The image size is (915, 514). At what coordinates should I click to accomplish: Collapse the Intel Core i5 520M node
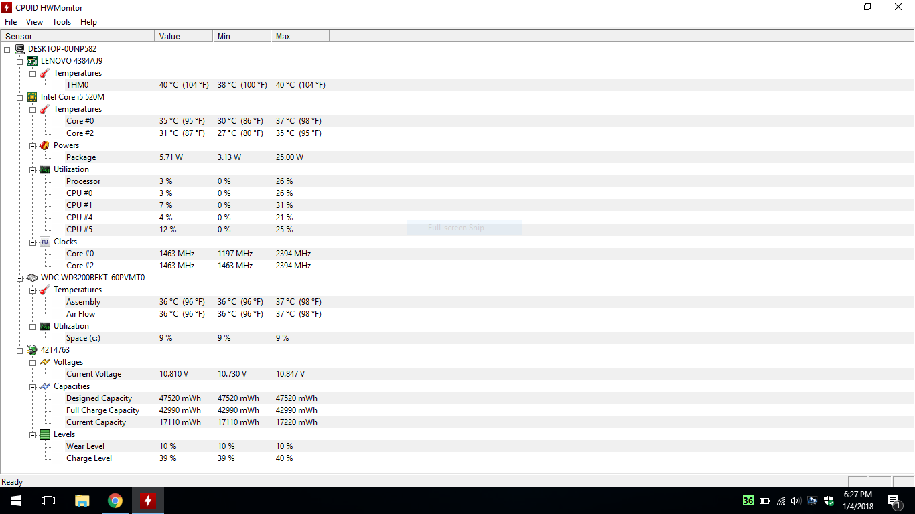click(x=20, y=97)
